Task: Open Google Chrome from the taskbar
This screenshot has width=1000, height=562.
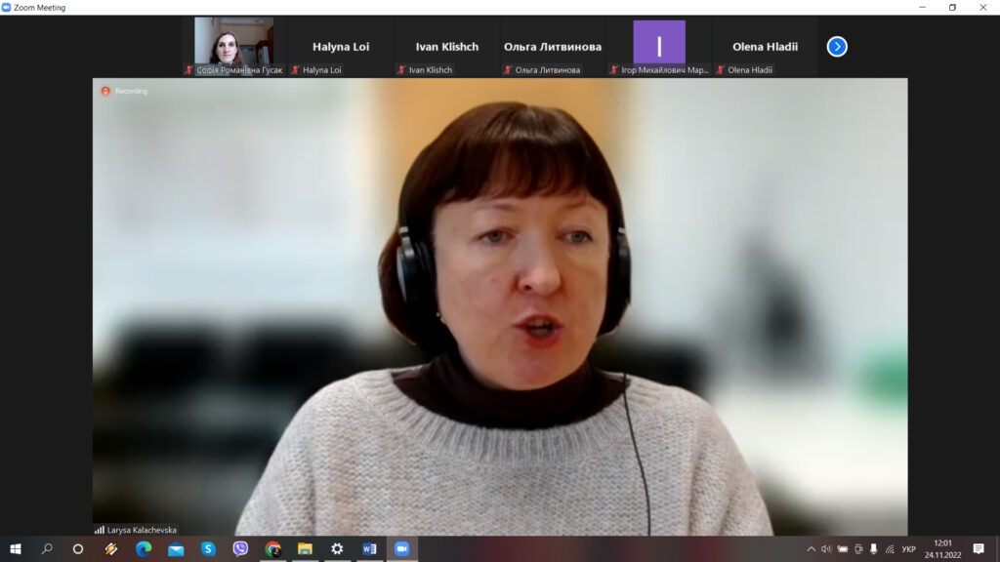Action: click(x=272, y=548)
